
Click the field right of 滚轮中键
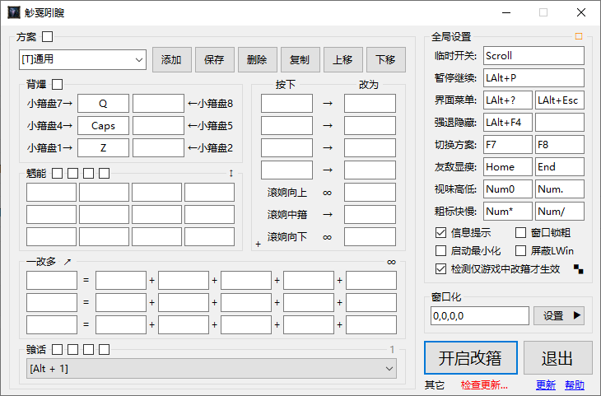pos(370,214)
